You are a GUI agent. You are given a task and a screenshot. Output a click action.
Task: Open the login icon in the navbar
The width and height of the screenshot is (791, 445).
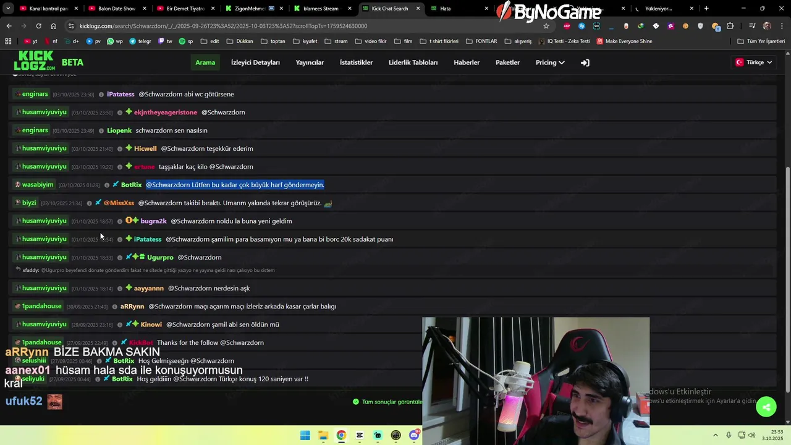click(x=585, y=62)
